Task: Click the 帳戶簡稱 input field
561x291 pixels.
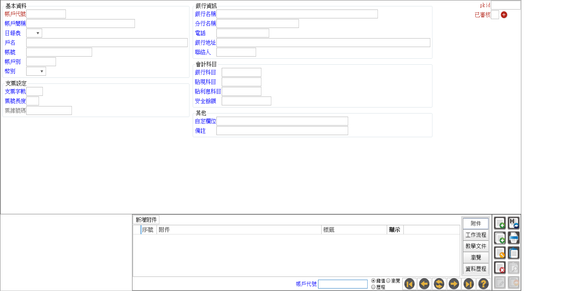Action: (x=81, y=24)
